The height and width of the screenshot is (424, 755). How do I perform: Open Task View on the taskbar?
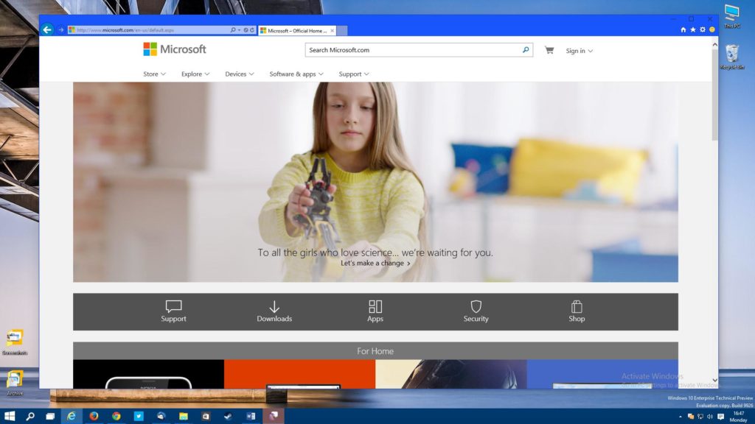click(50, 416)
